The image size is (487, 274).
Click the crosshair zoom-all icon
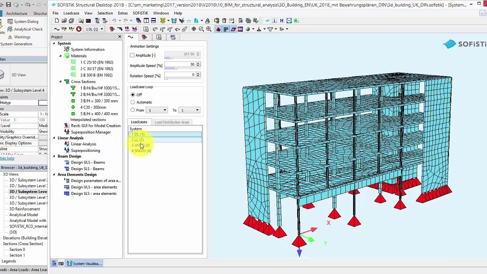click(x=194, y=29)
